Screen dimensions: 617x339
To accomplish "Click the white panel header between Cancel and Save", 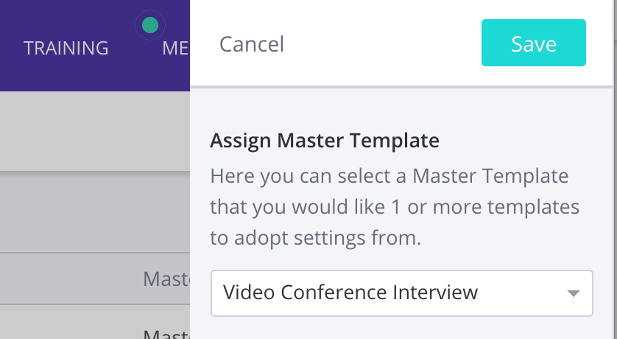I will click(383, 44).
